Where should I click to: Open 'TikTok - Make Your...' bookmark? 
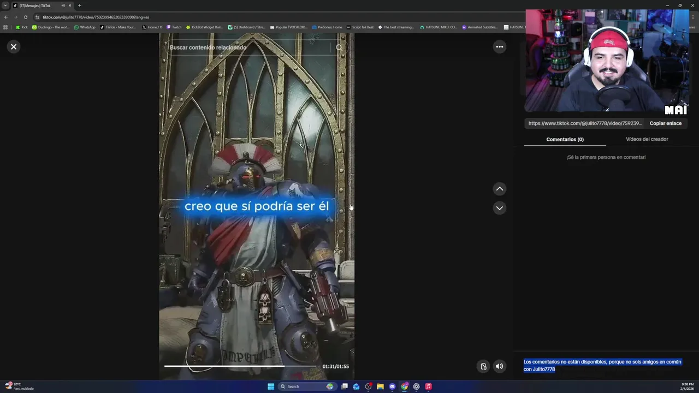(118, 27)
